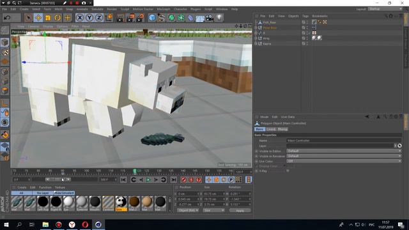Toggle the Z axis lock
Screen dimensions: 409x230
[99, 18]
